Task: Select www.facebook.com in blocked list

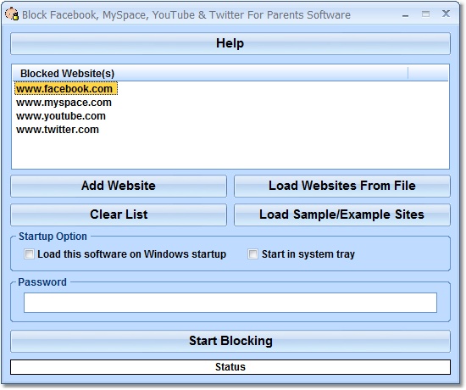Action: 66,89
